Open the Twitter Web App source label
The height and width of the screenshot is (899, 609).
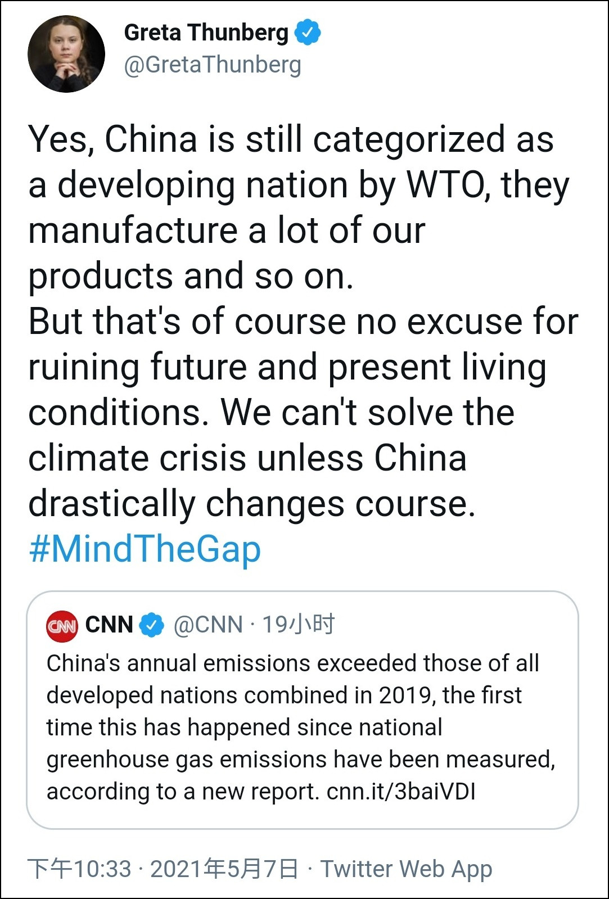[x=406, y=869]
